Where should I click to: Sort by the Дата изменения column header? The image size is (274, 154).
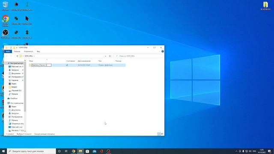point(84,61)
